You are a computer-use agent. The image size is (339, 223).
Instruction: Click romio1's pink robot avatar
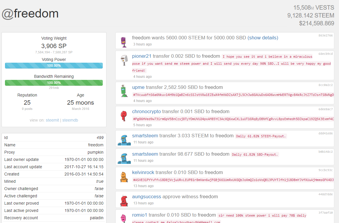124,218
